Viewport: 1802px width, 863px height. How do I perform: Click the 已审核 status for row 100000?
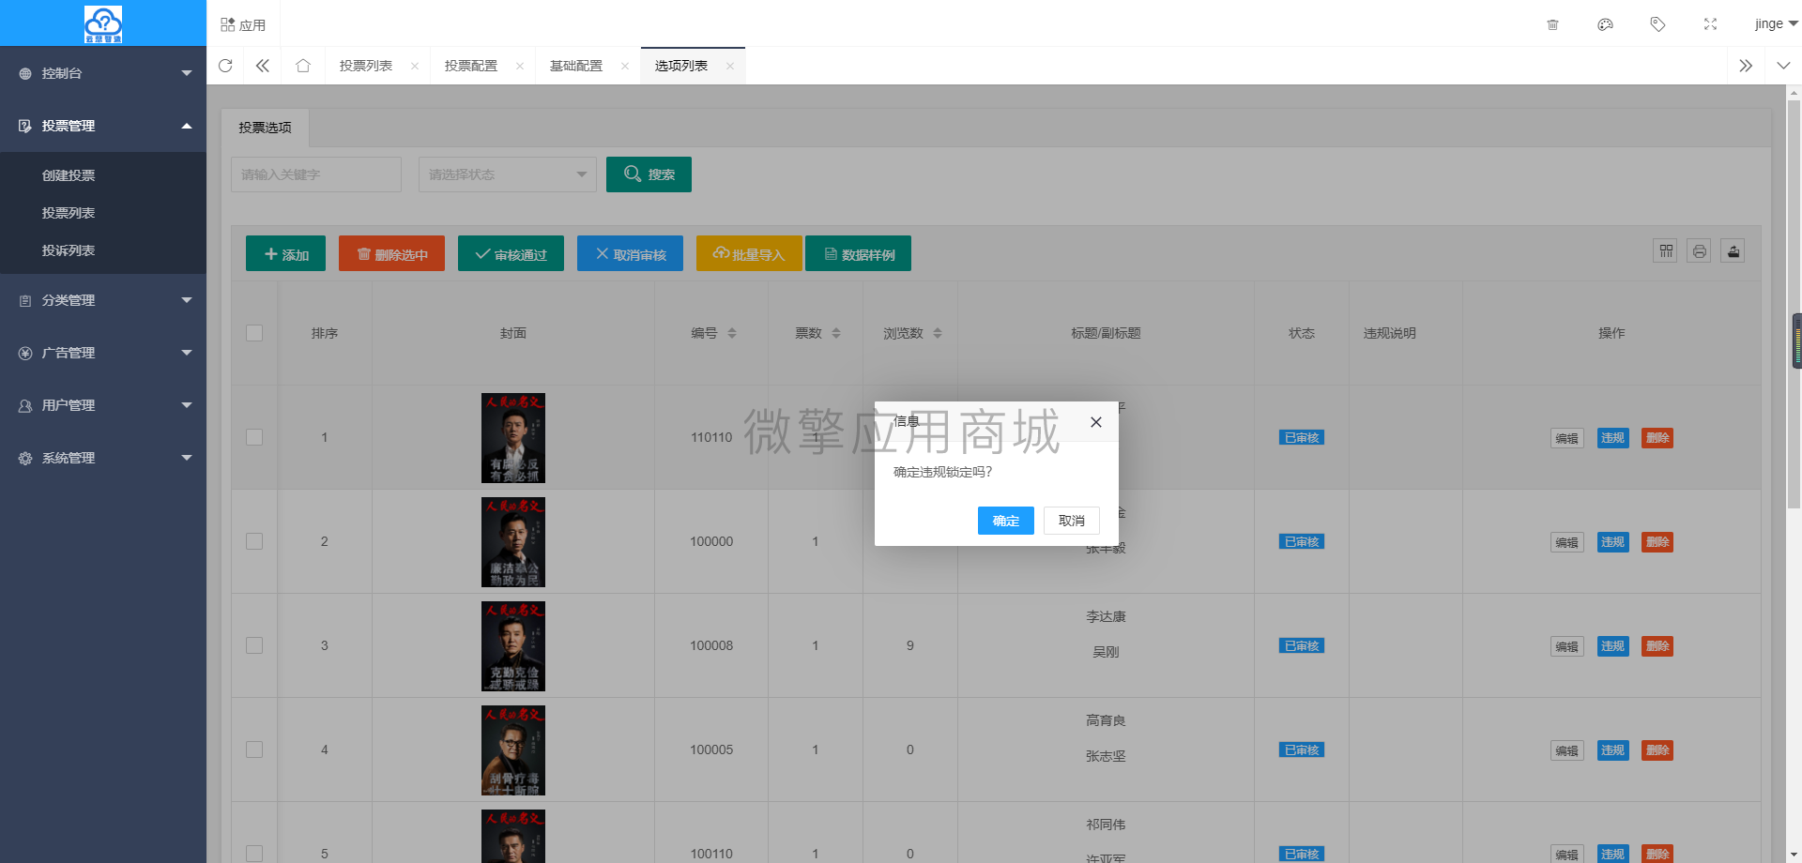click(x=1302, y=542)
